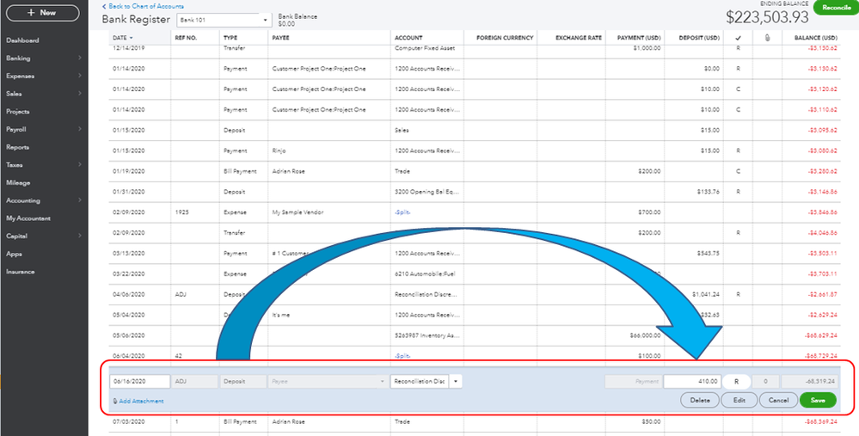Open the Expenses menu item

(20, 77)
